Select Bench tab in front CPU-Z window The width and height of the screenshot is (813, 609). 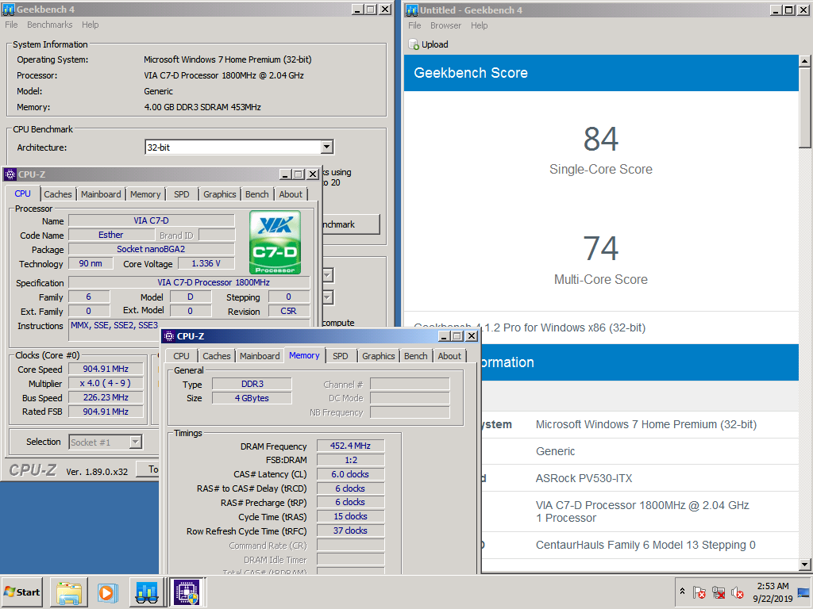pyautogui.click(x=416, y=356)
